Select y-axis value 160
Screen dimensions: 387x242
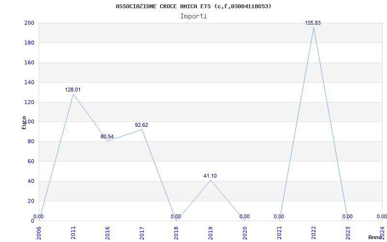[29, 62]
